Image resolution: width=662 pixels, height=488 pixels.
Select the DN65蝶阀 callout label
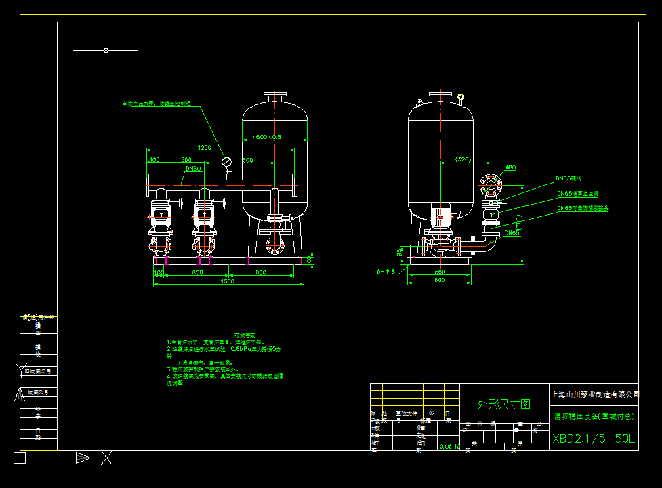pyautogui.click(x=568, y=178)
